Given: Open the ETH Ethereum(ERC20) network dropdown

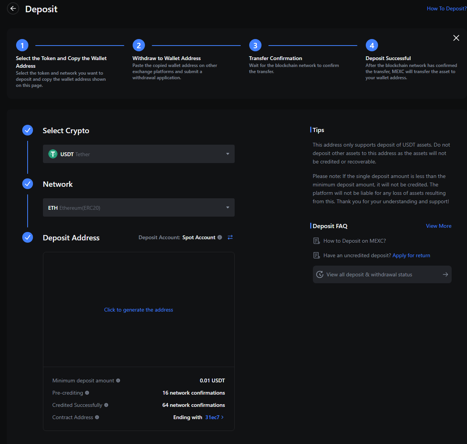Looking at the screenshot, I should pos(138,207).
